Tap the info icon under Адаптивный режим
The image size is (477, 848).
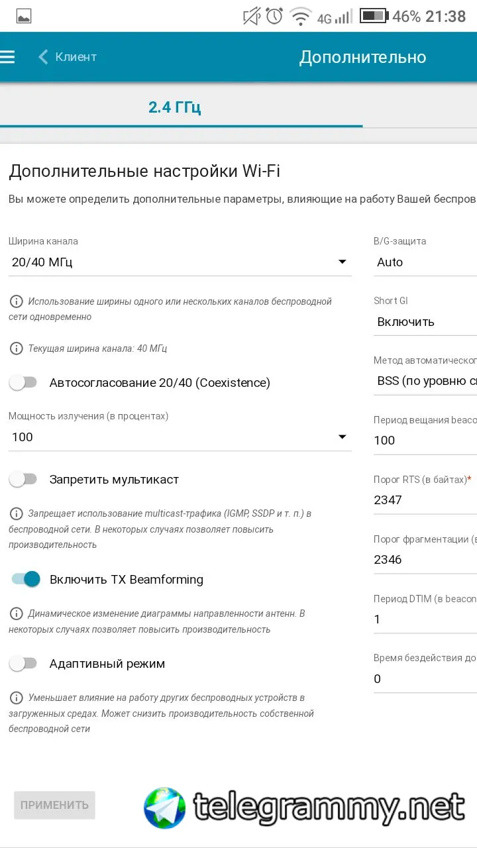pos(15,698)
